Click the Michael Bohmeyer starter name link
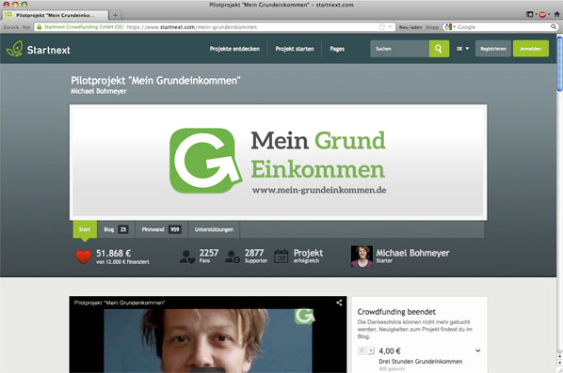This screenshot has height=373, width=563. 412,253
